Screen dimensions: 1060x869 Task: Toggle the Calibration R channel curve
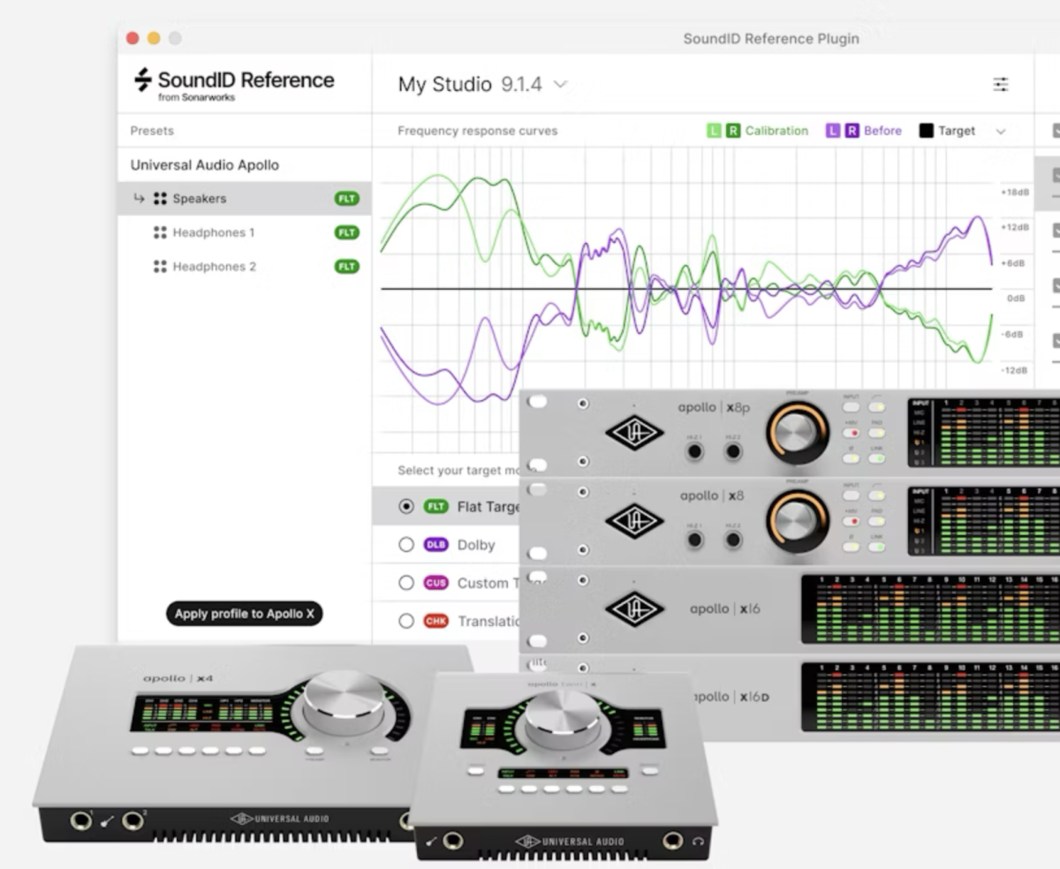click(x=733, y=131)
